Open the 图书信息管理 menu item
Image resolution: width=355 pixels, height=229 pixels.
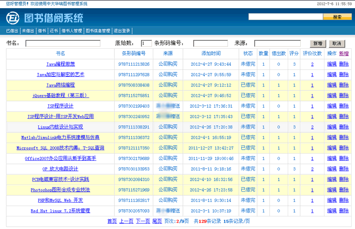pyautogui.click(x=98, y=31)
